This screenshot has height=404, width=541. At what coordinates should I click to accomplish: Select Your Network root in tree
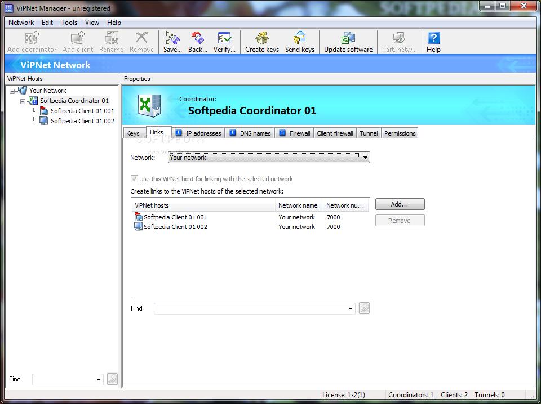(48, 91)
